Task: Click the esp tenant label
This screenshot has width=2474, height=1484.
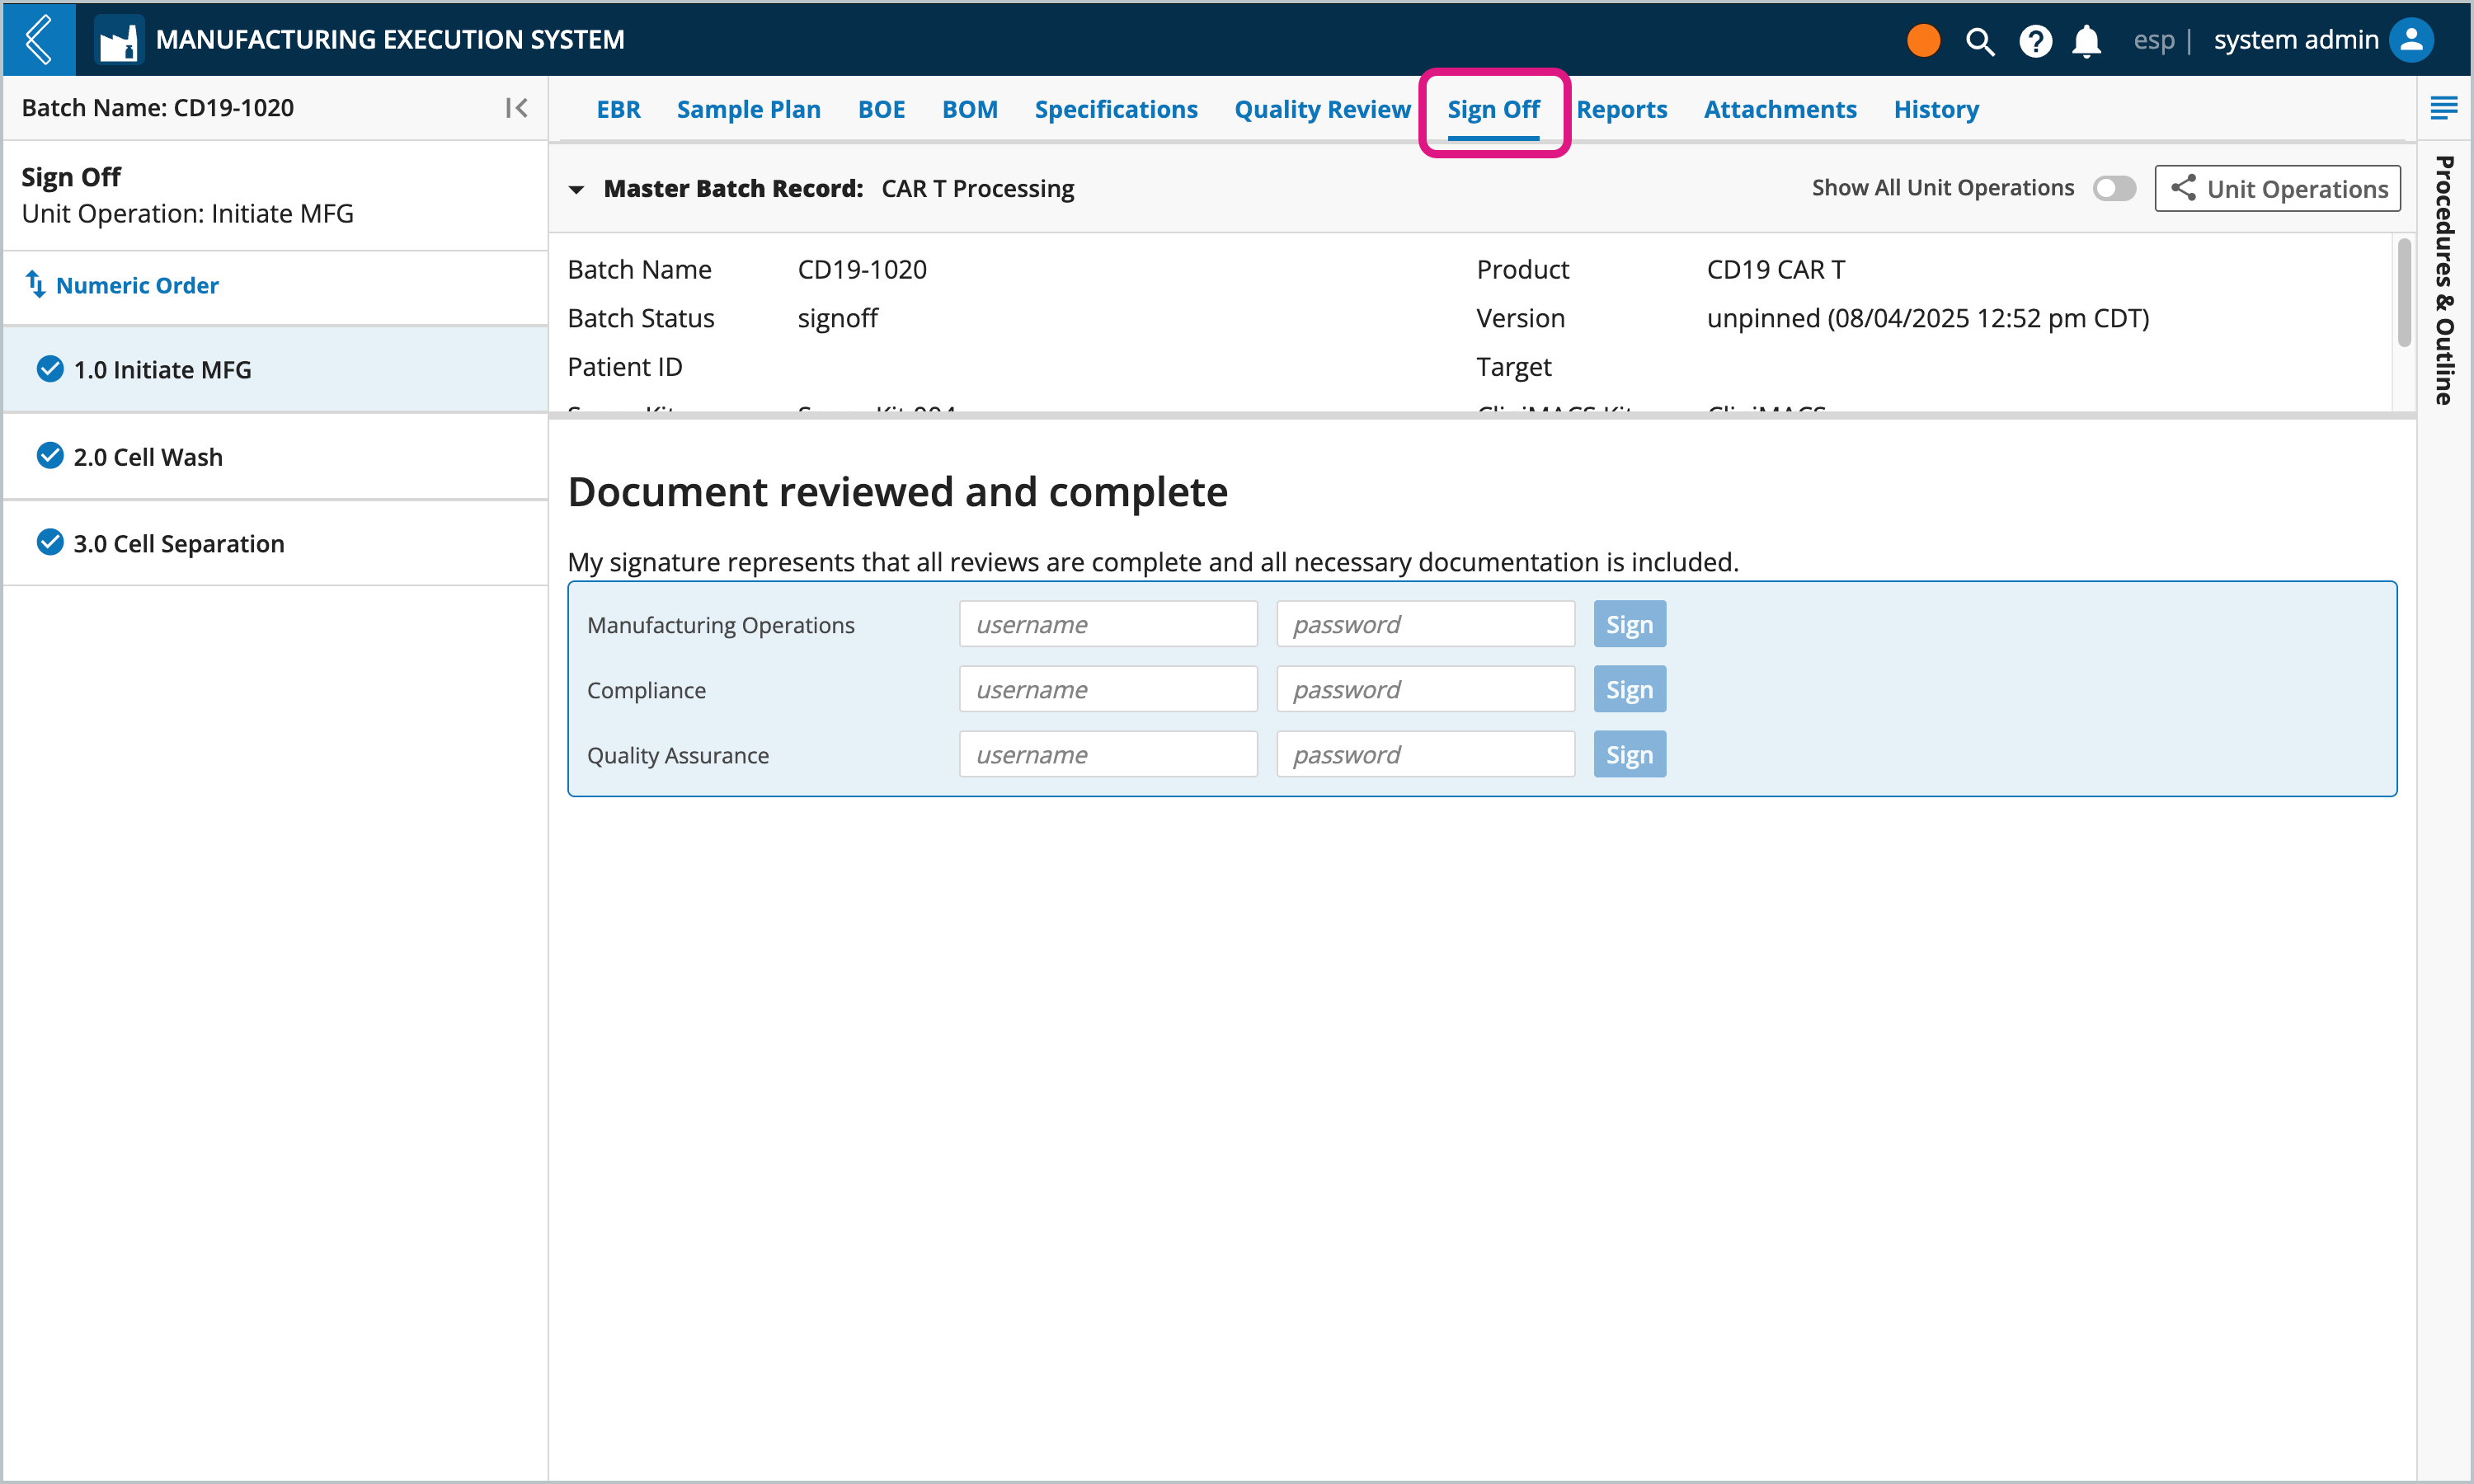Action: [x=2153, y=40]
